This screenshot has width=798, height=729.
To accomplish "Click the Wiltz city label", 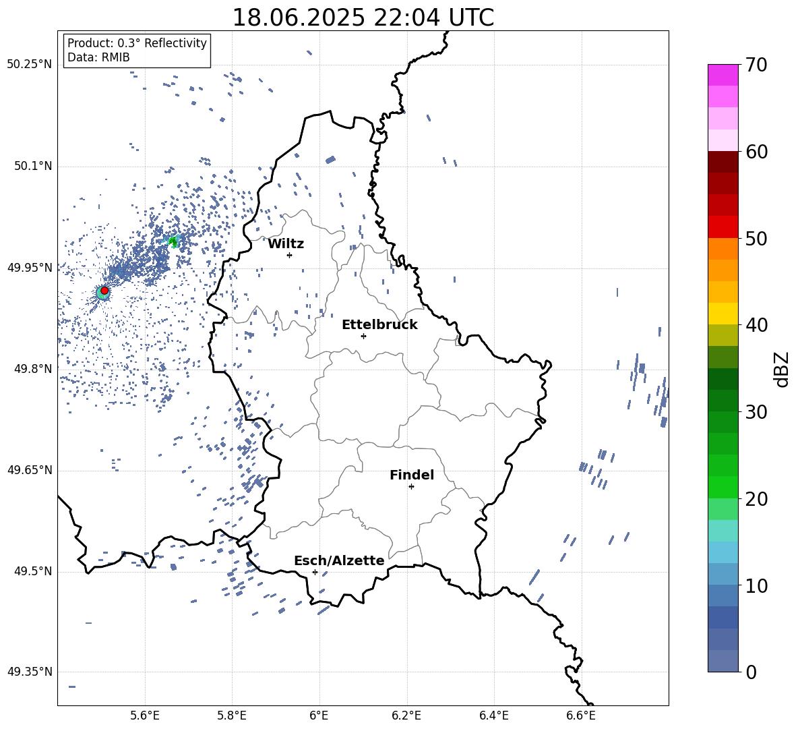I will pyautogui.click(x=286, y=244).
